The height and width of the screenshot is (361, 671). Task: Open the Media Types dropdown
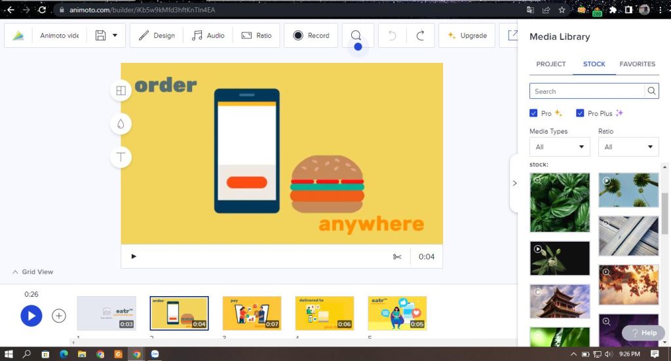(x=560, y=147)
